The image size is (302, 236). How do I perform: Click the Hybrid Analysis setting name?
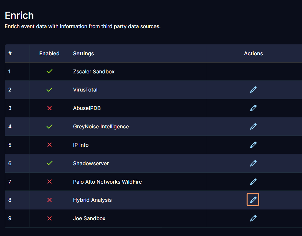pyautogui.click(x=92, y=200)
